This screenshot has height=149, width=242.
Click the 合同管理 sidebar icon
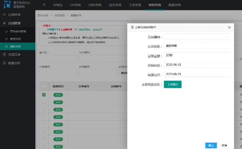4,23
